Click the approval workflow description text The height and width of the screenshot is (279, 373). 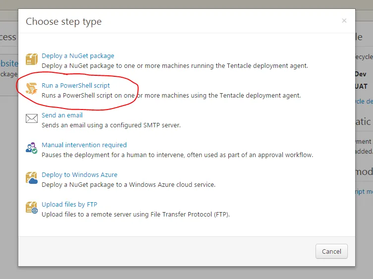pyautogui.click(x=177, y=155)
